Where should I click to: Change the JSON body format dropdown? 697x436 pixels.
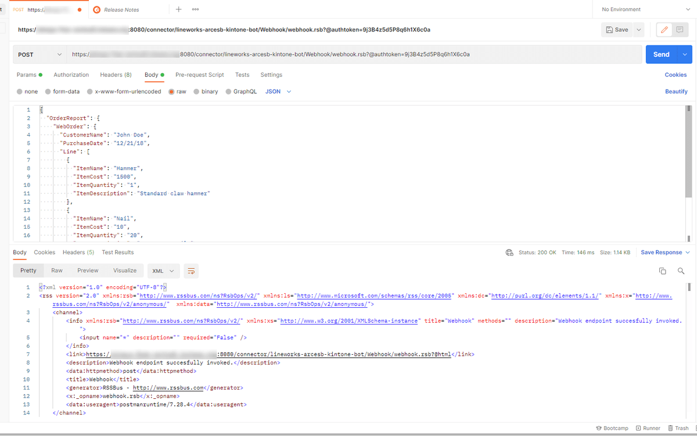point(278,92)
